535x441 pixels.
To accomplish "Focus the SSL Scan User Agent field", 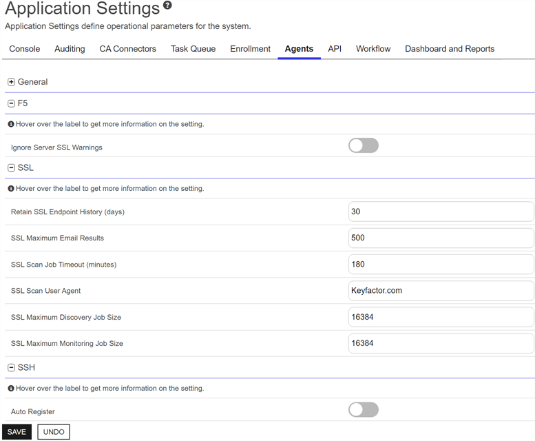I will pyautogui.click(x=441, y=291).
